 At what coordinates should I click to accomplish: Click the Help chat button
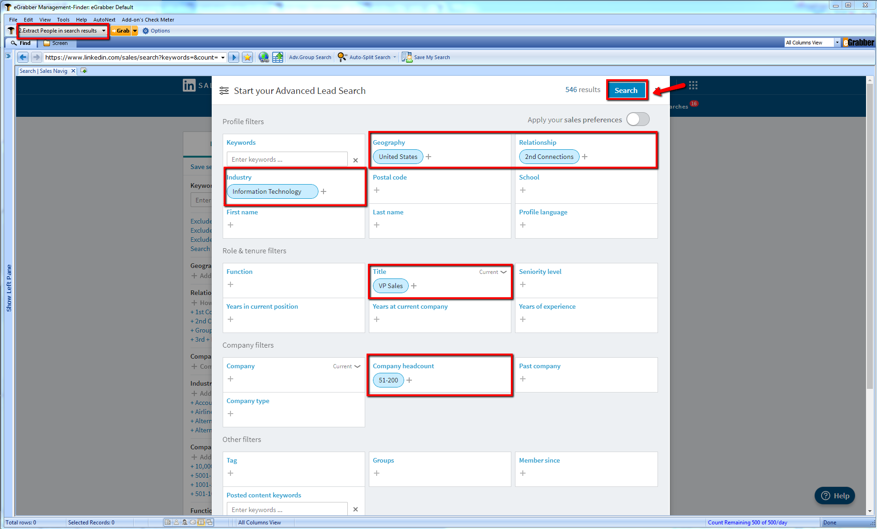835,496
